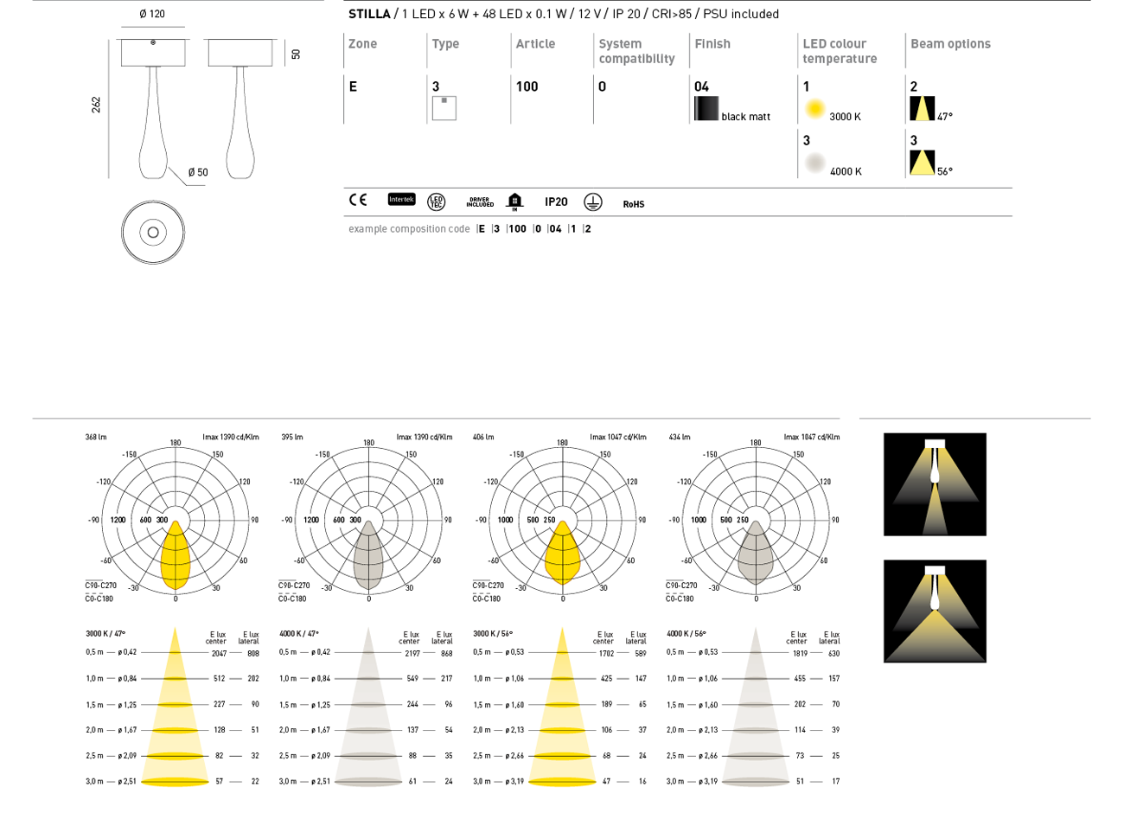This screenshot has width=1124, height=813.
Task: Select the 3000 K warm colour dot
Action: coord(814,109)
